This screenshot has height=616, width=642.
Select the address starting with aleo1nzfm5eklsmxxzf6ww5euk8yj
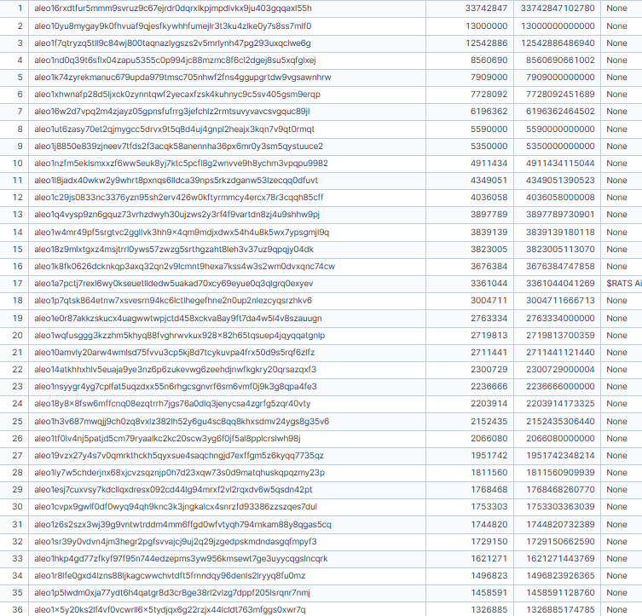point(181,164)
